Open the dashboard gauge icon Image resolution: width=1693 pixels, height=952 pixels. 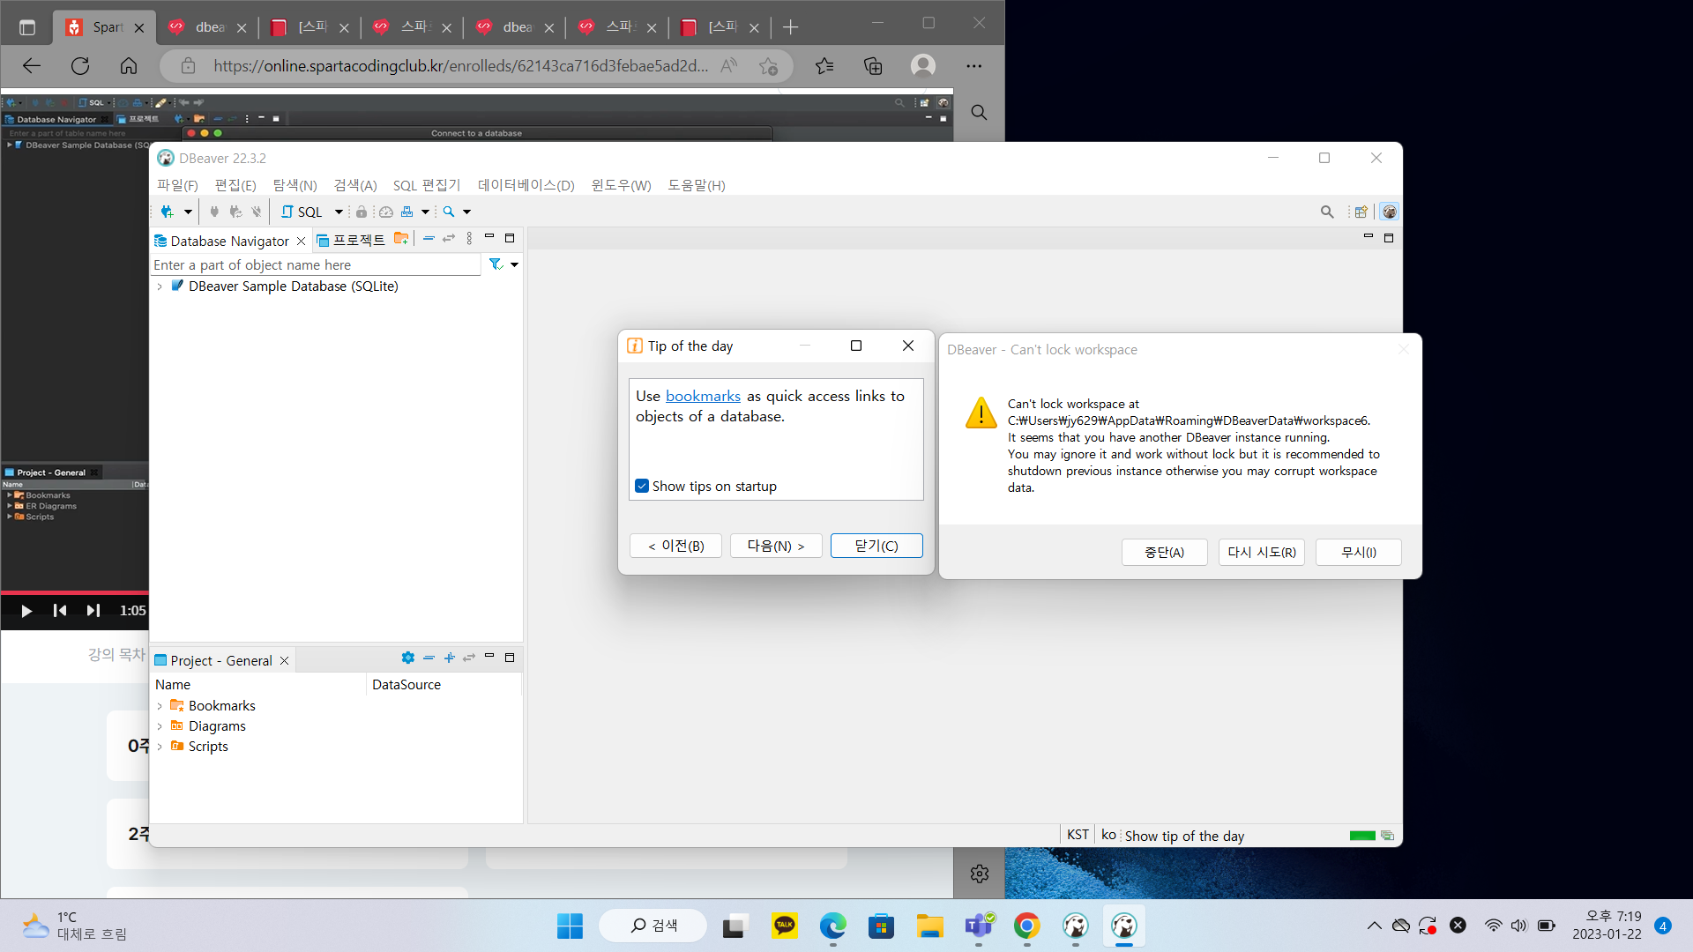pos(385,212)
